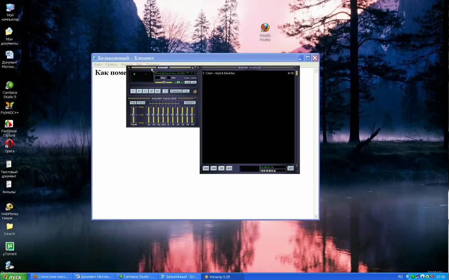Click the пуск Start button
Viewport: 449px width, 280px height.
pos(14,276)
